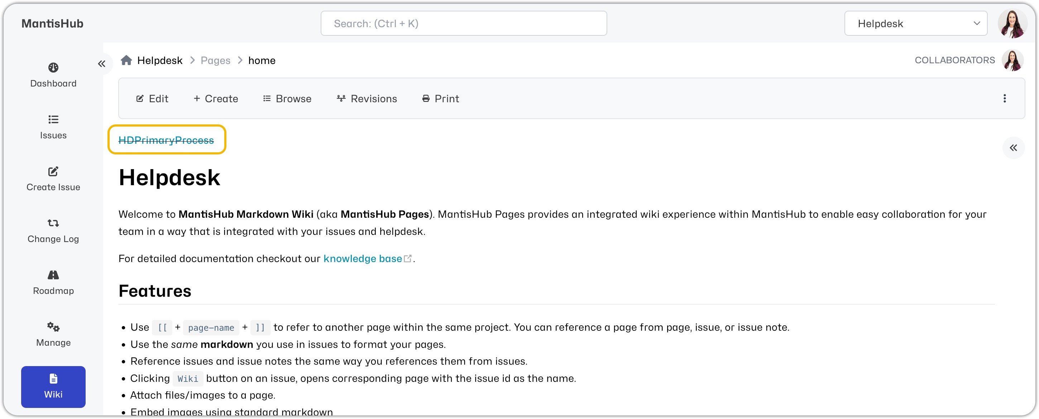Screen dimensions: 1039x419
Task: Click the MantisHub logo text
Action: tap(52, 23)
